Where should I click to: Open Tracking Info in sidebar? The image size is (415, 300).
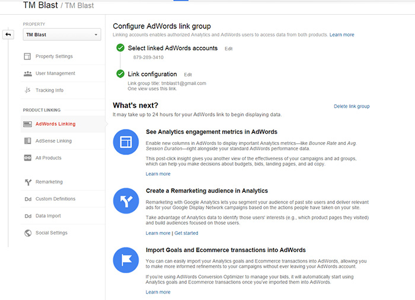coord(49,91)
